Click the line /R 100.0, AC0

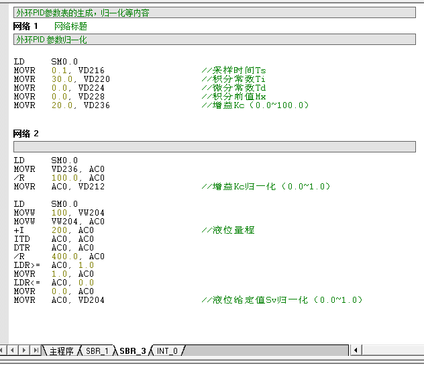click(59, 178)
